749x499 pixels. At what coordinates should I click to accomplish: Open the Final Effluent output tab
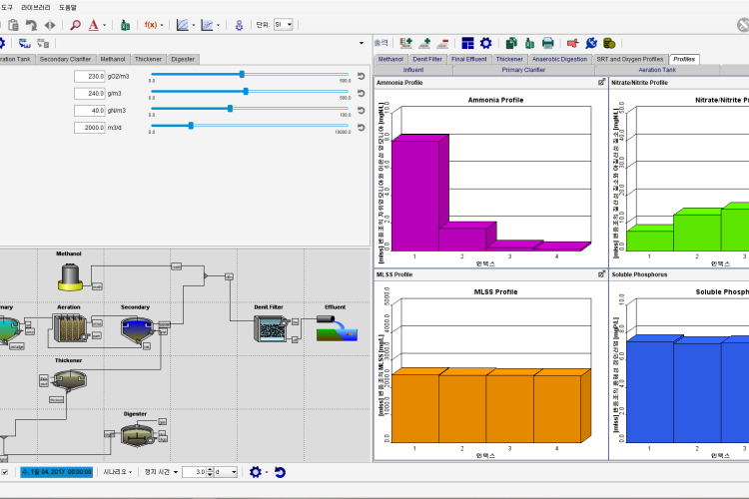coord(468,59)
